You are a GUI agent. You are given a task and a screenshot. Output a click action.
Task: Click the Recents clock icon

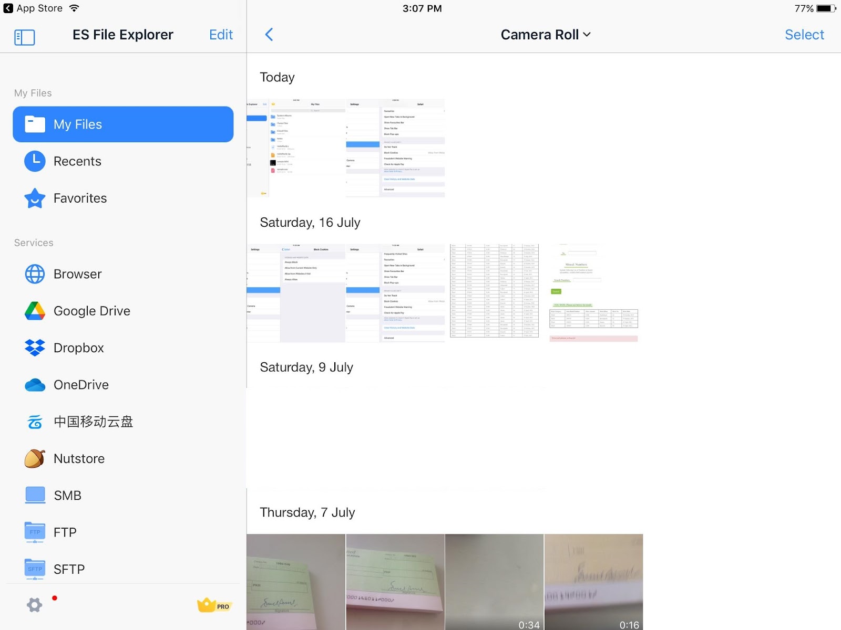coord(35,161)
